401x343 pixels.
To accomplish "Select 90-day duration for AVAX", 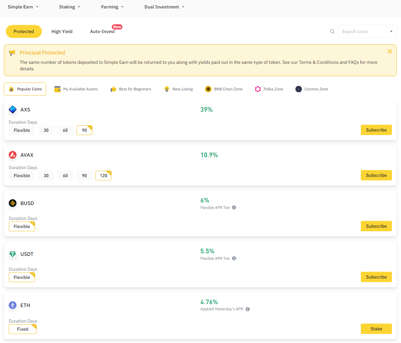I will [x=84, y=176].
